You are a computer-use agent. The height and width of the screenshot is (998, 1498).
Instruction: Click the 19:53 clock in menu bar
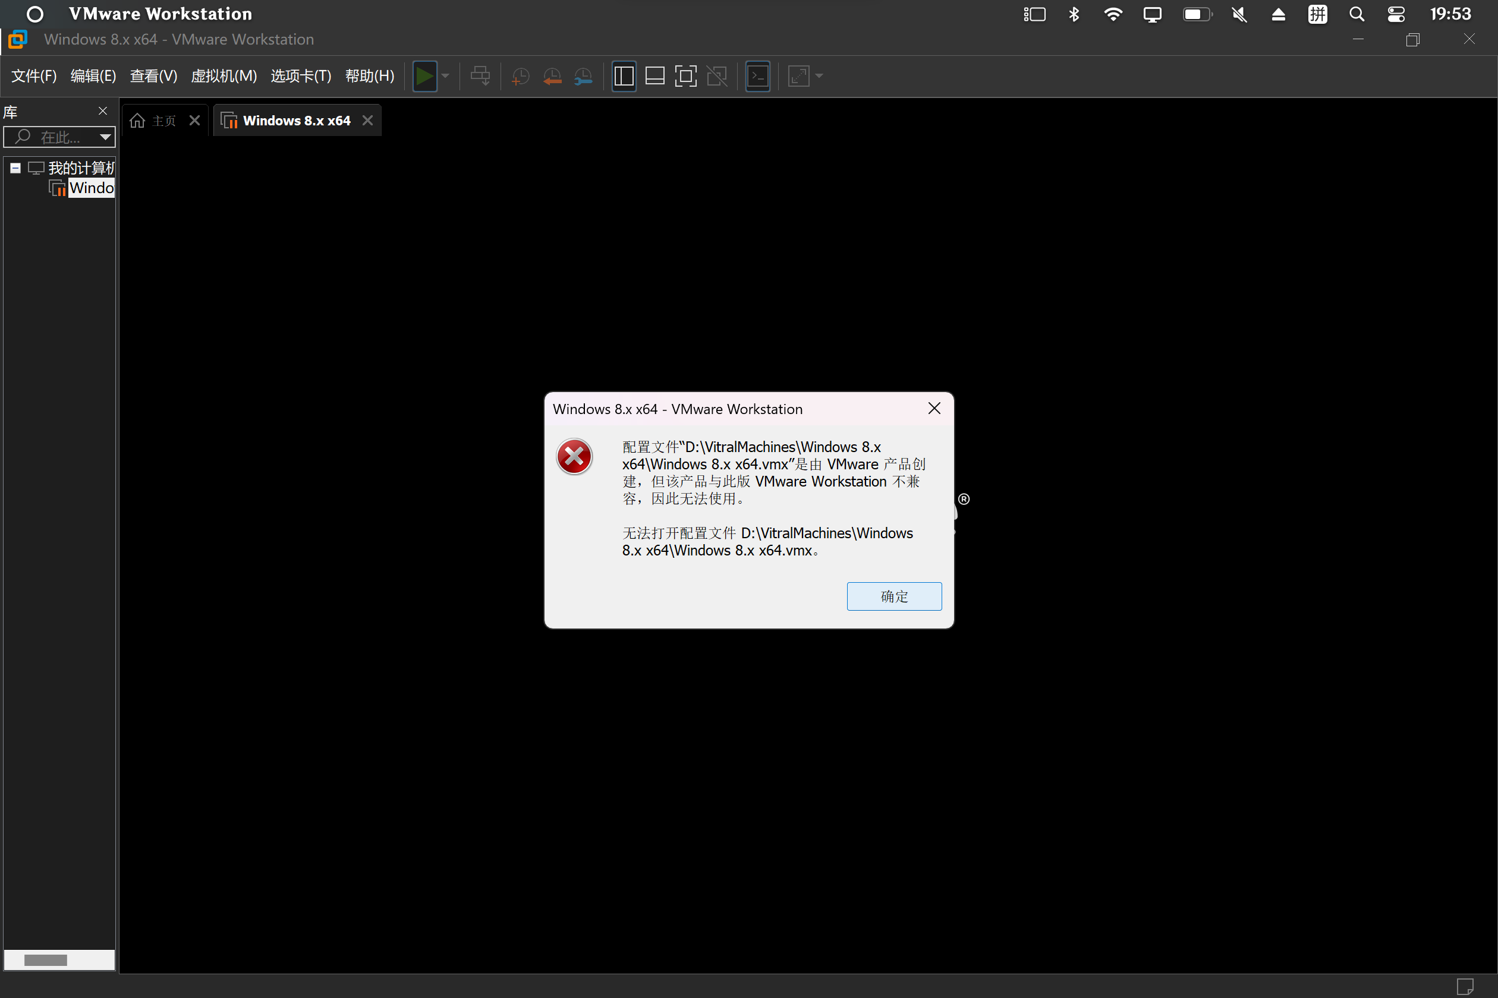click(x=1451, y=14)
